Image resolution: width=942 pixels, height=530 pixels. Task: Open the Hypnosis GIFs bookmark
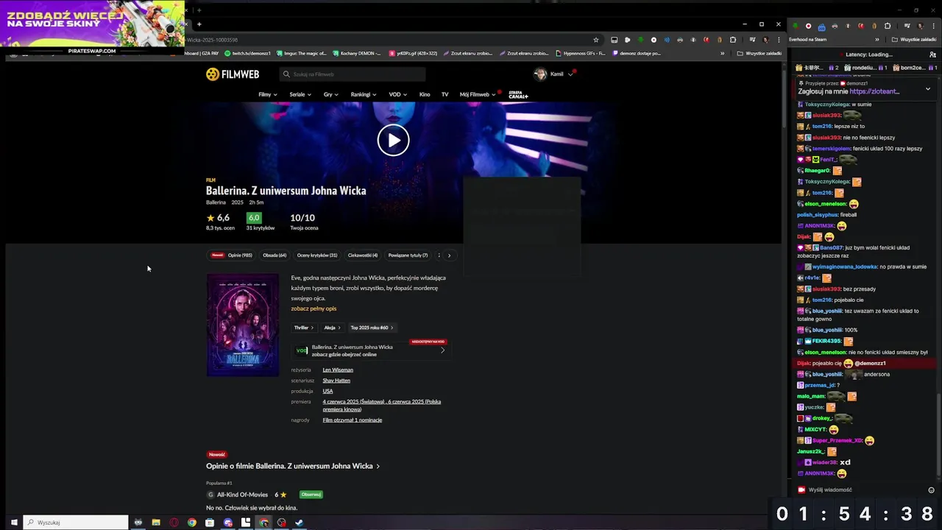click(x=581, y=53)
